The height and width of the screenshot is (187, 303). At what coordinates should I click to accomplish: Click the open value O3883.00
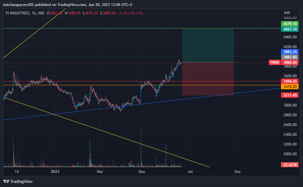click(x=55, y=13)
